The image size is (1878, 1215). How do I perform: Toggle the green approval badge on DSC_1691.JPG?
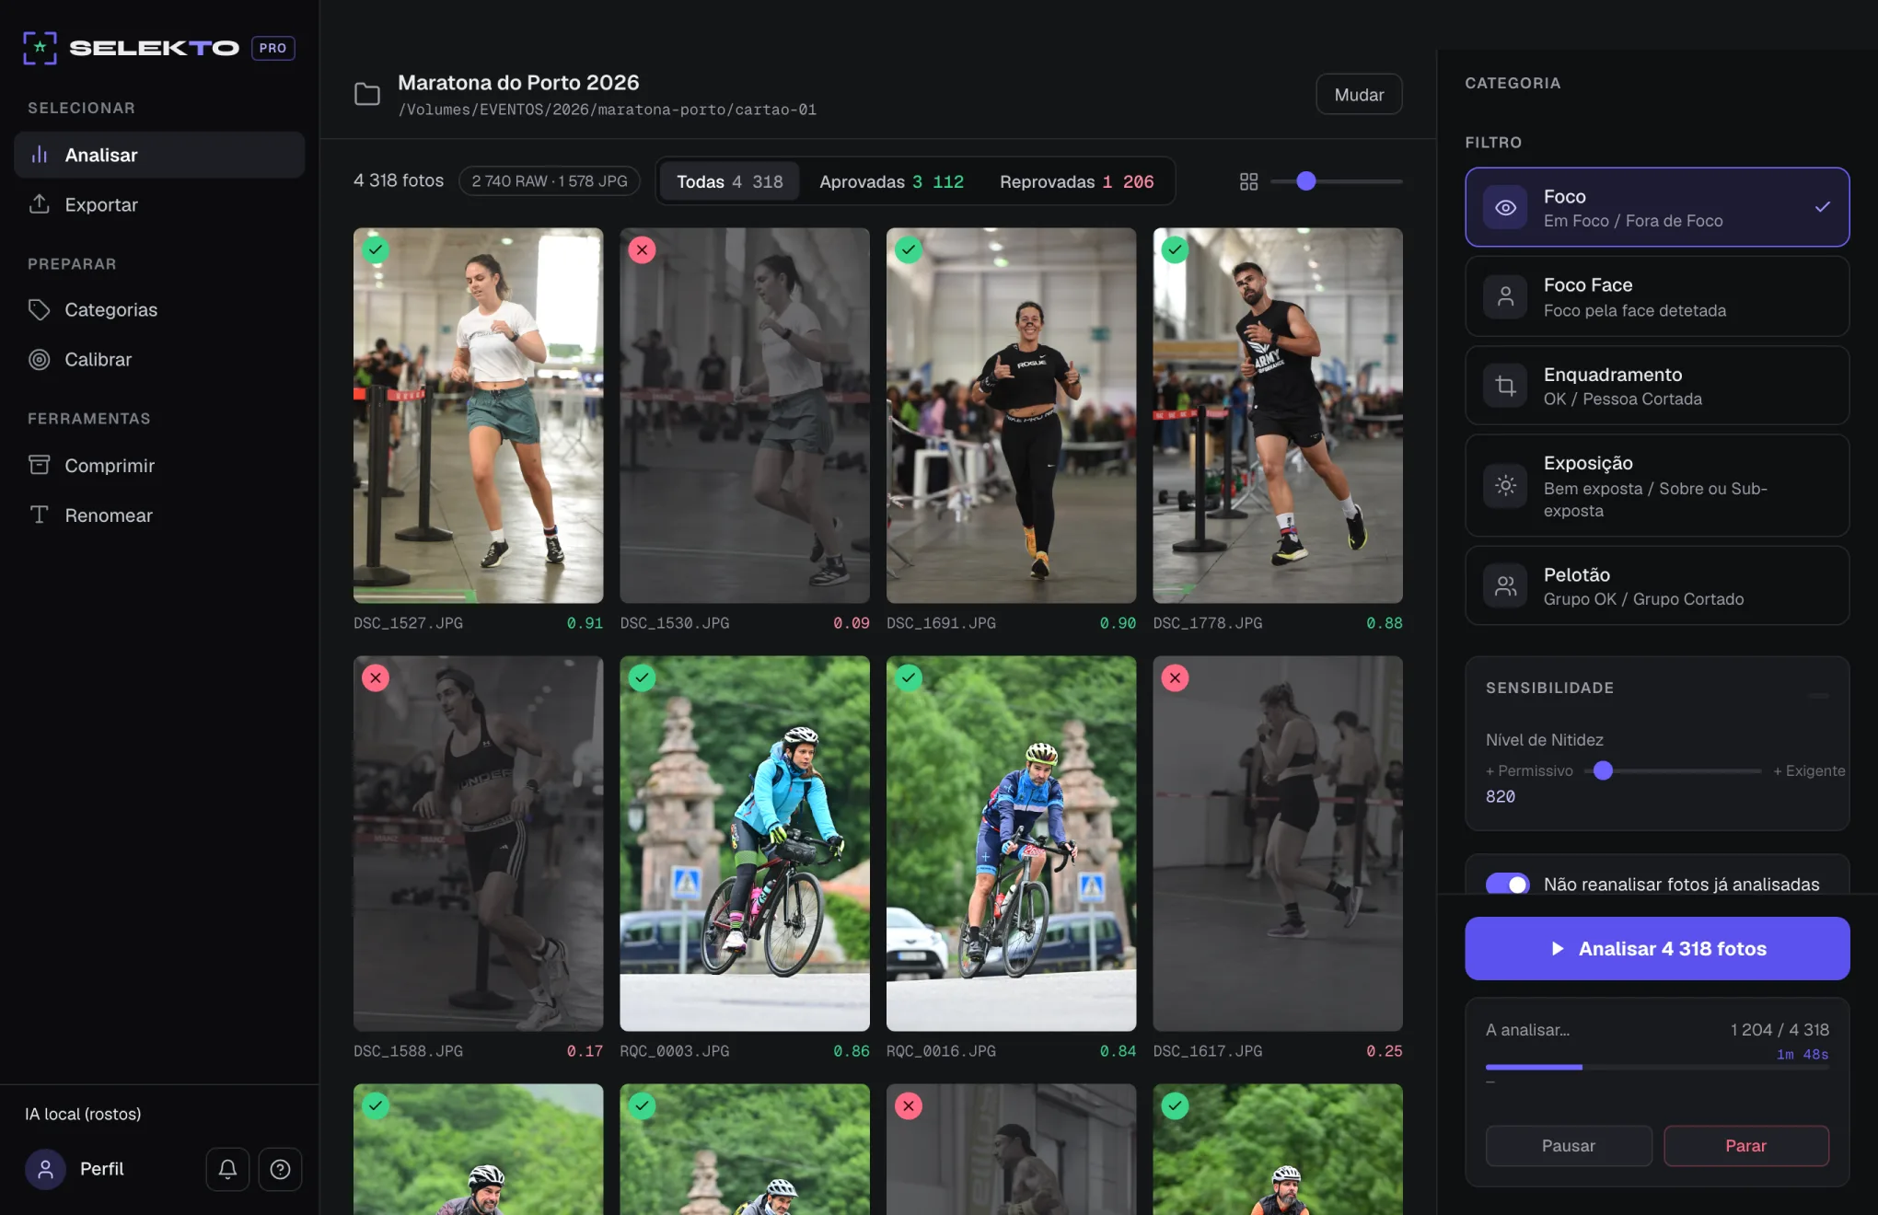pyautogui.click(x=909, y=250)
